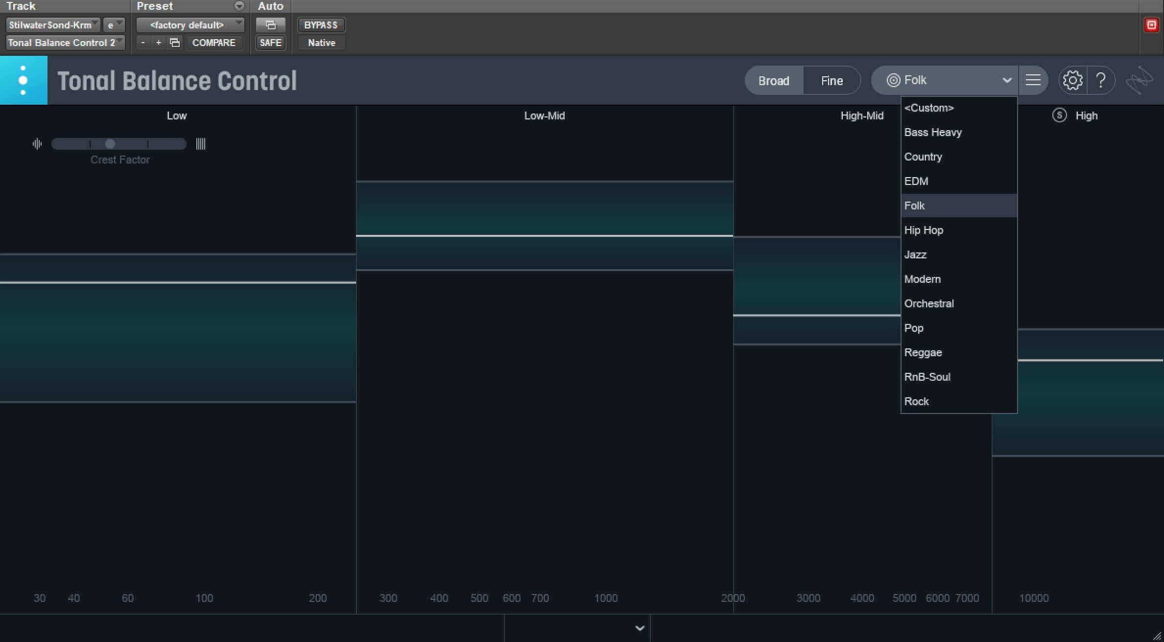Choose Country target
Viewport: 1164px width, 642px height.
[959, 157]
